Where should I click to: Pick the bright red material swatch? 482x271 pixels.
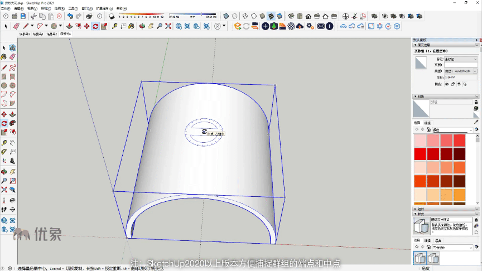tap(420, 154)
